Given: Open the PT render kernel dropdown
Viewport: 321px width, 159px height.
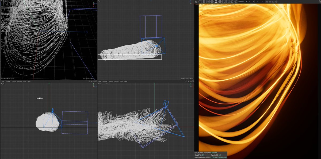Looking at the screenshot, I should pyautogui.click(x=251, y=2).
